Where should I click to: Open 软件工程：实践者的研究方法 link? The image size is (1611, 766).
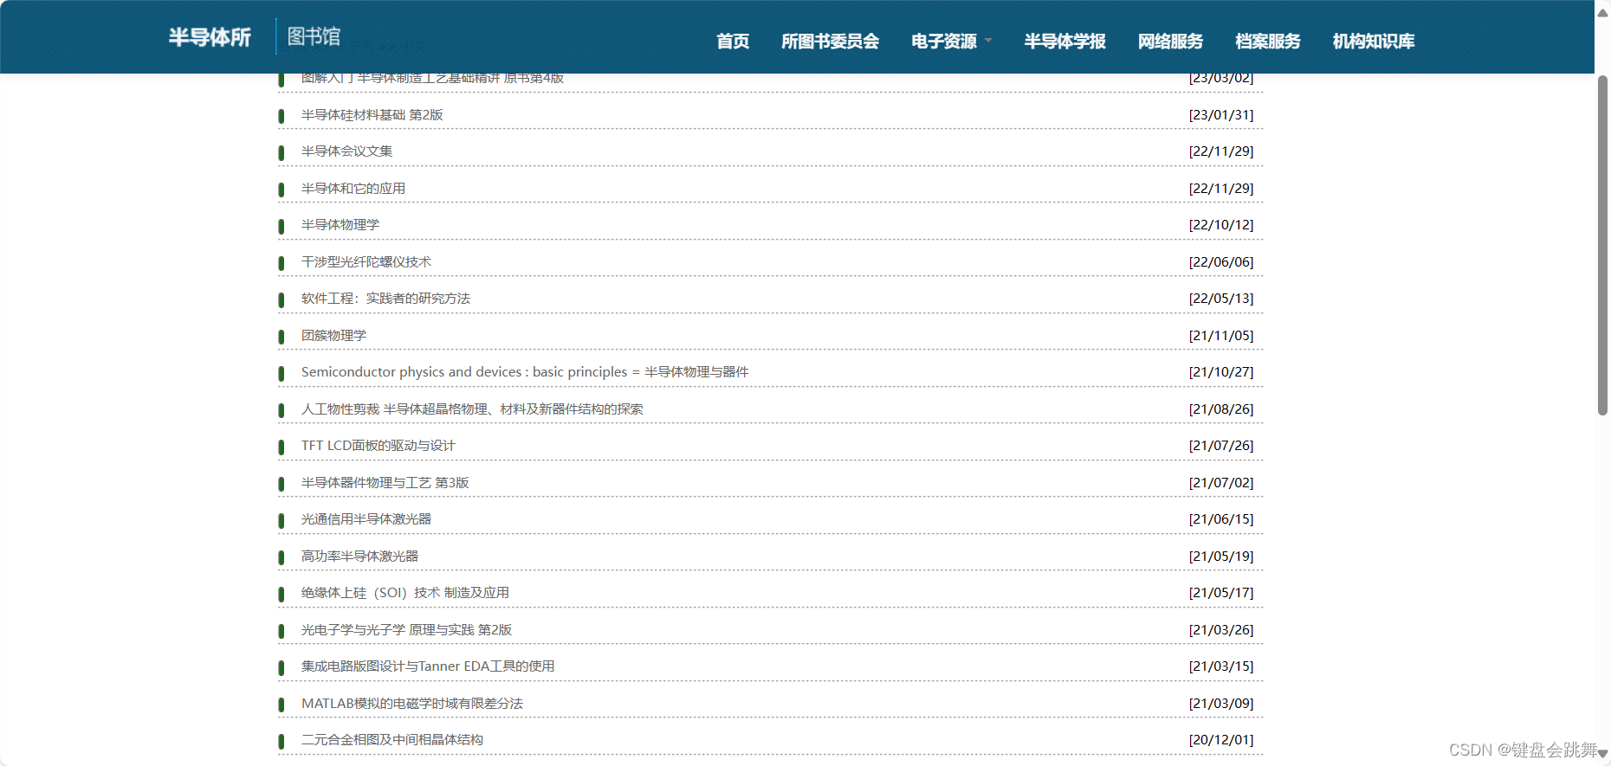click(x=385, y=298)
